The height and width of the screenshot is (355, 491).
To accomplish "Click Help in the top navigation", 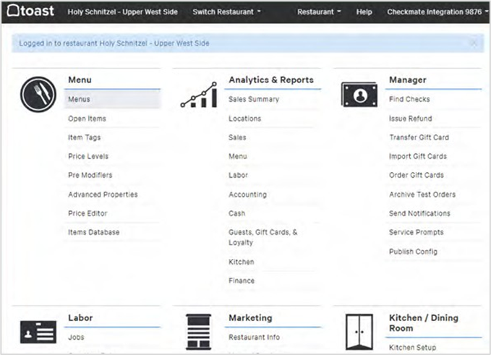I will coord(364,12).
